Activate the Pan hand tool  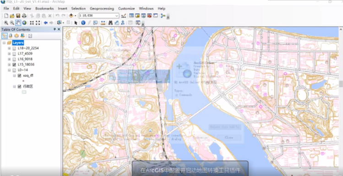tap(18, 22)
